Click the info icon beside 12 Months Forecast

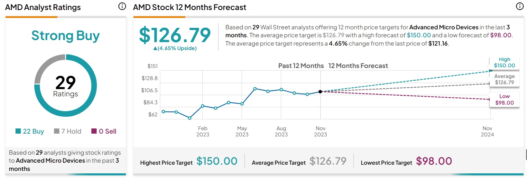click(x=519, y=7)
